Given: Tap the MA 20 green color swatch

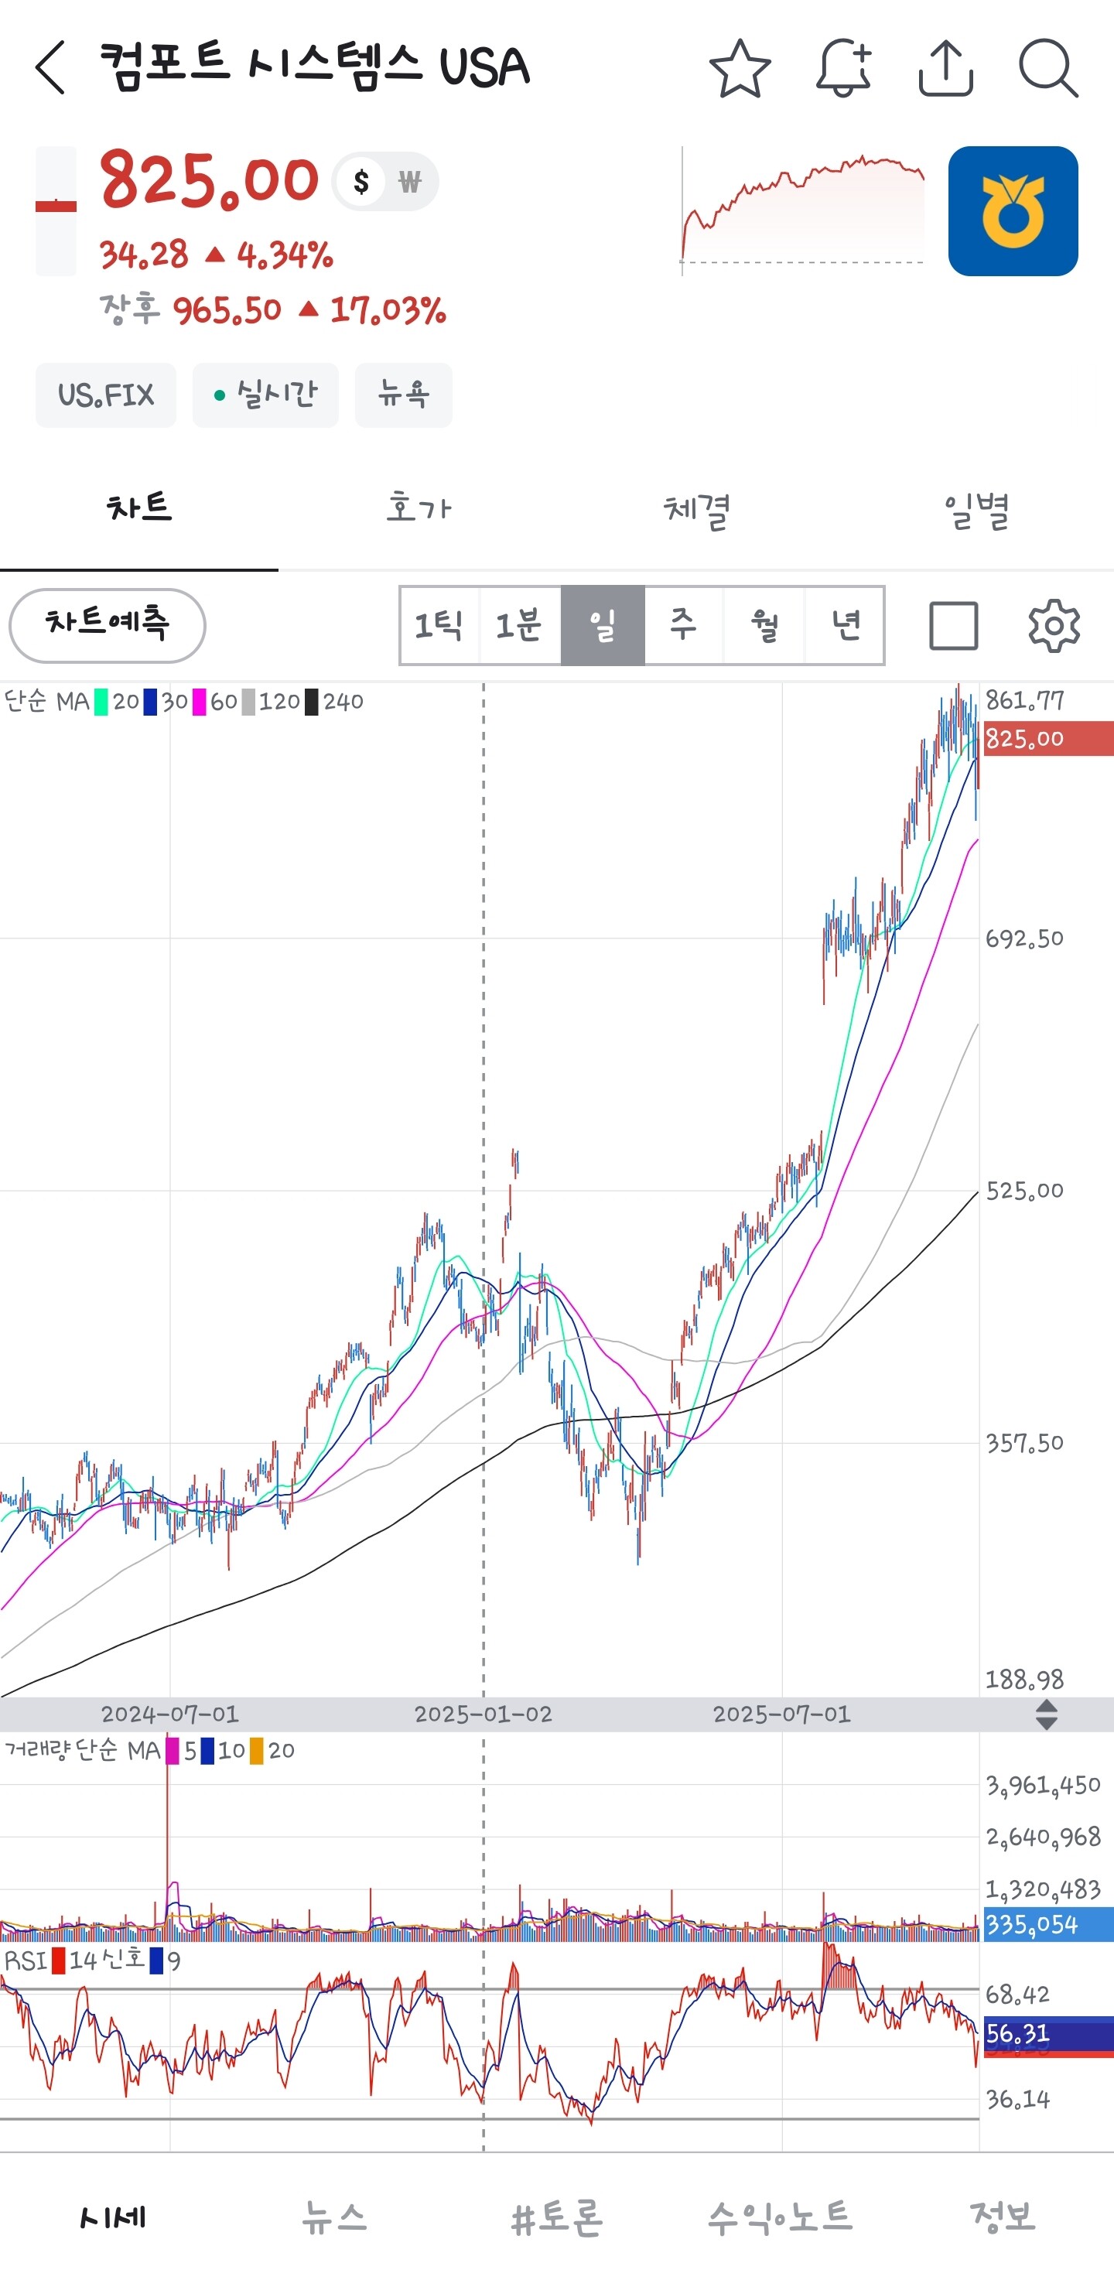Looking at the screenshot, I should click(x=101, y=703).
